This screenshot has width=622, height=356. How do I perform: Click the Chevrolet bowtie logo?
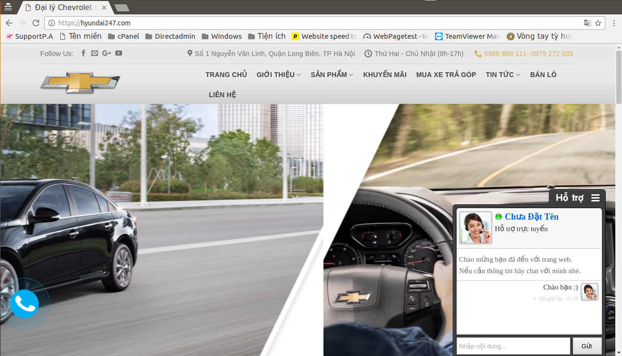pyautogui.click(x=80, y=83)
